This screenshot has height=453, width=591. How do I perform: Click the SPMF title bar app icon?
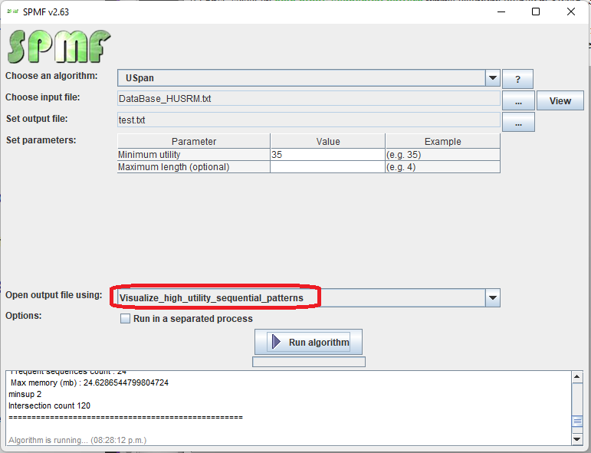(11, 11)
